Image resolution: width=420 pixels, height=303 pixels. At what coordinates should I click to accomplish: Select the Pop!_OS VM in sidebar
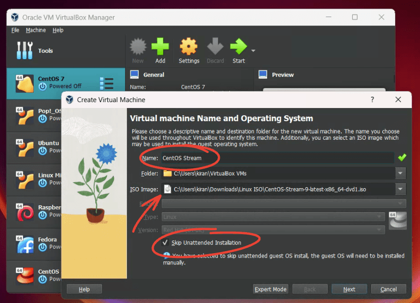click(34, 115)
